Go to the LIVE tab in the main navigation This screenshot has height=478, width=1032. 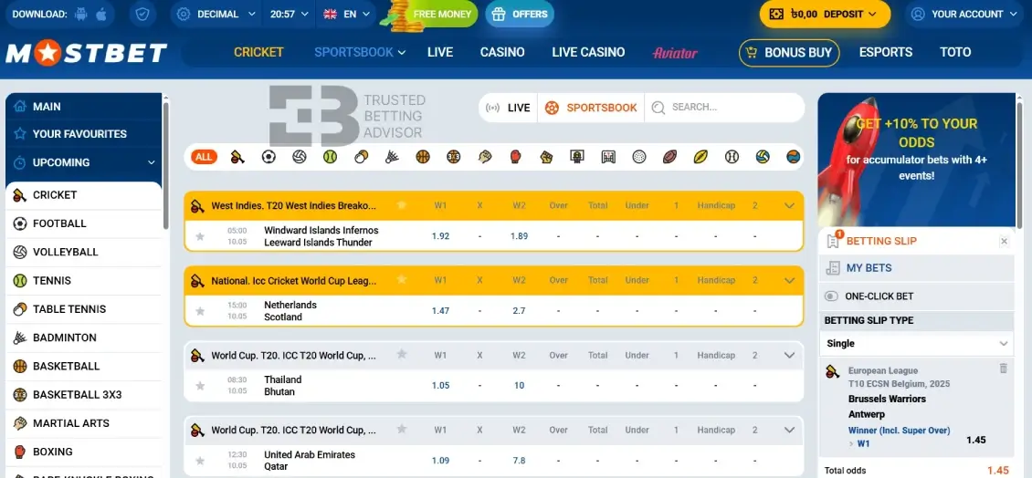[x=439, y=52]
